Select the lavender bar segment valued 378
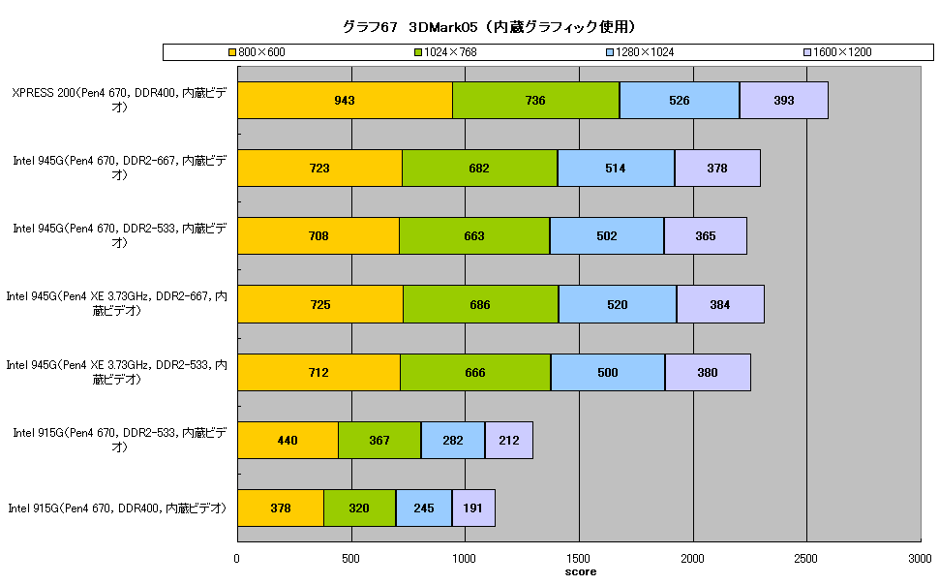Viewport: 939px width, 585px height. tap(717, 168)
